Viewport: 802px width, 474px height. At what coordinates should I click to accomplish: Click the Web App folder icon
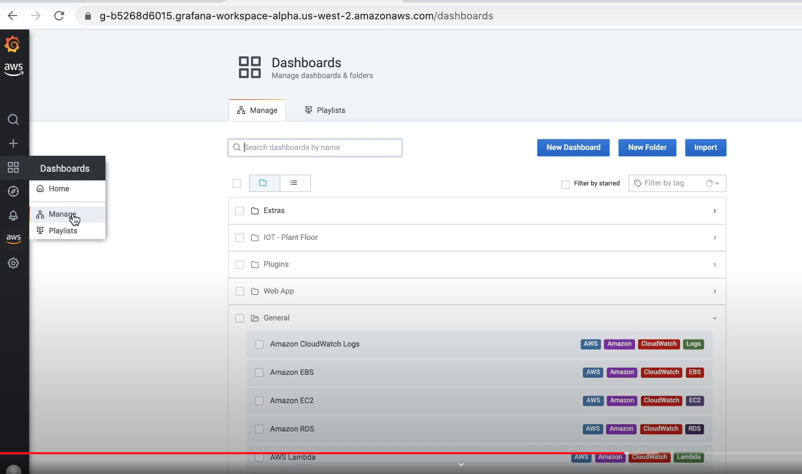(x=255, y=291)
